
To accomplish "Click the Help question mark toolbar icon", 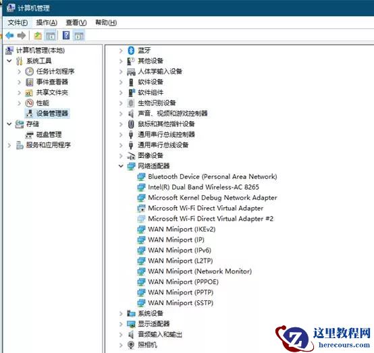I will [66, 36].
